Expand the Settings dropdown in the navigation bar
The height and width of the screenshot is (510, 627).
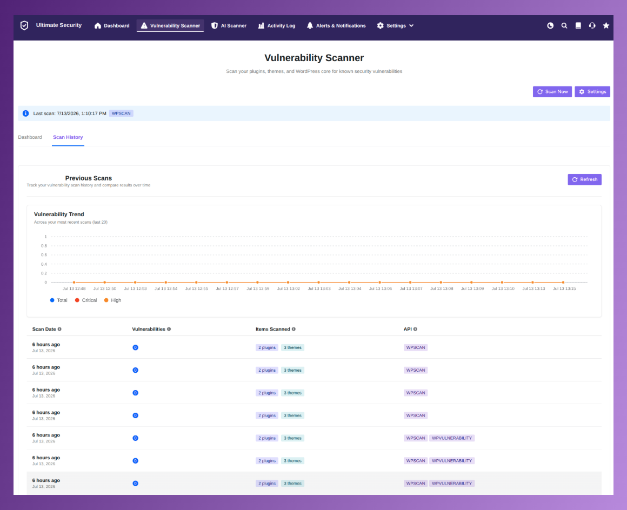(395, 25)
